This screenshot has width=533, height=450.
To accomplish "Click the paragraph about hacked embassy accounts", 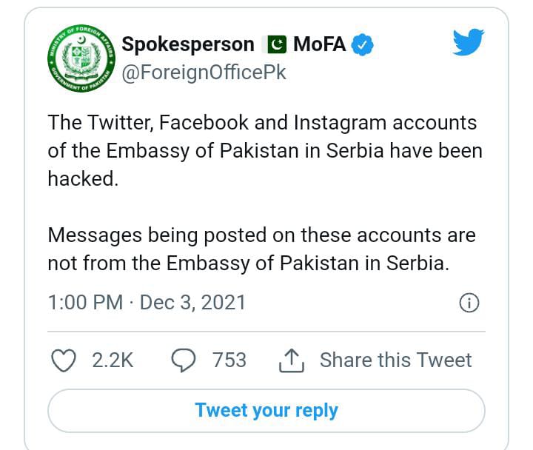I will pyautogui.click(x=264, y=150).
